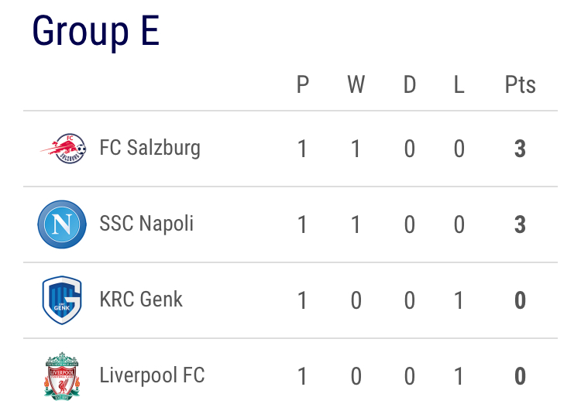Click the SSC Napoli club logo
The image size is (581, 411).
pyautogui.click(x=62, y=224)
